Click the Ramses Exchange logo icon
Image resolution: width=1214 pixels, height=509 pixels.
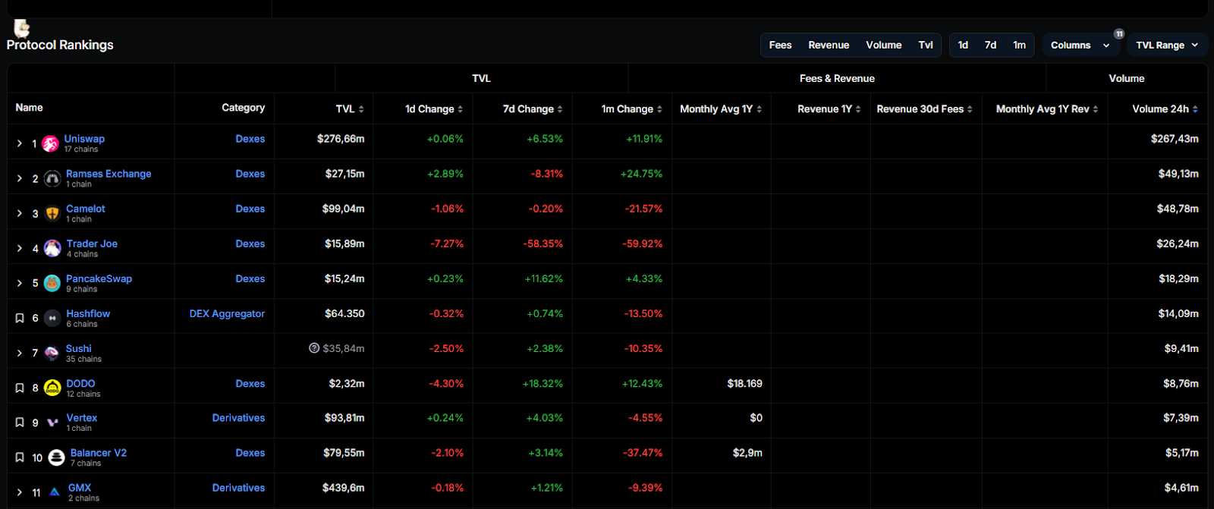pos(52,179)
